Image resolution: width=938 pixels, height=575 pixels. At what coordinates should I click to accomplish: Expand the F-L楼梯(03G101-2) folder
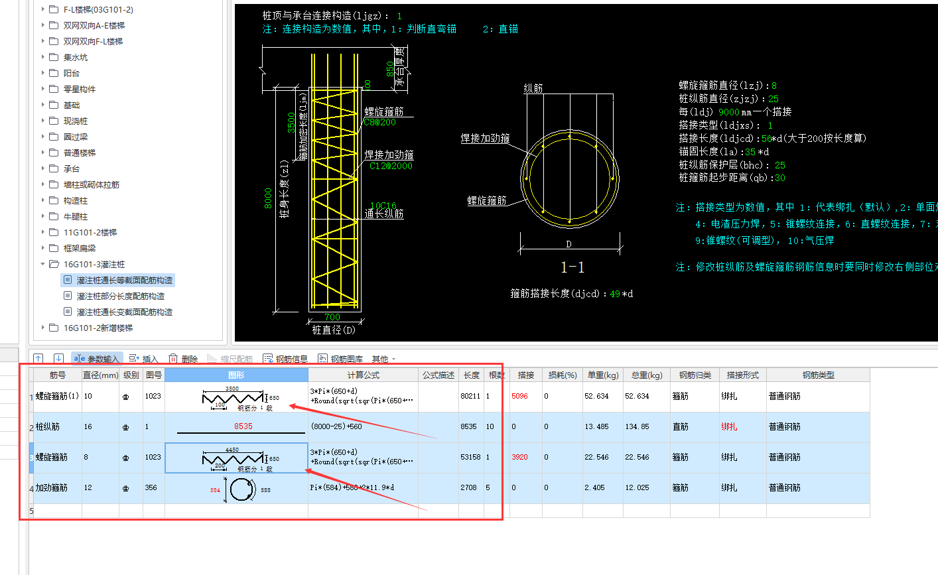[x=43, y=9]
